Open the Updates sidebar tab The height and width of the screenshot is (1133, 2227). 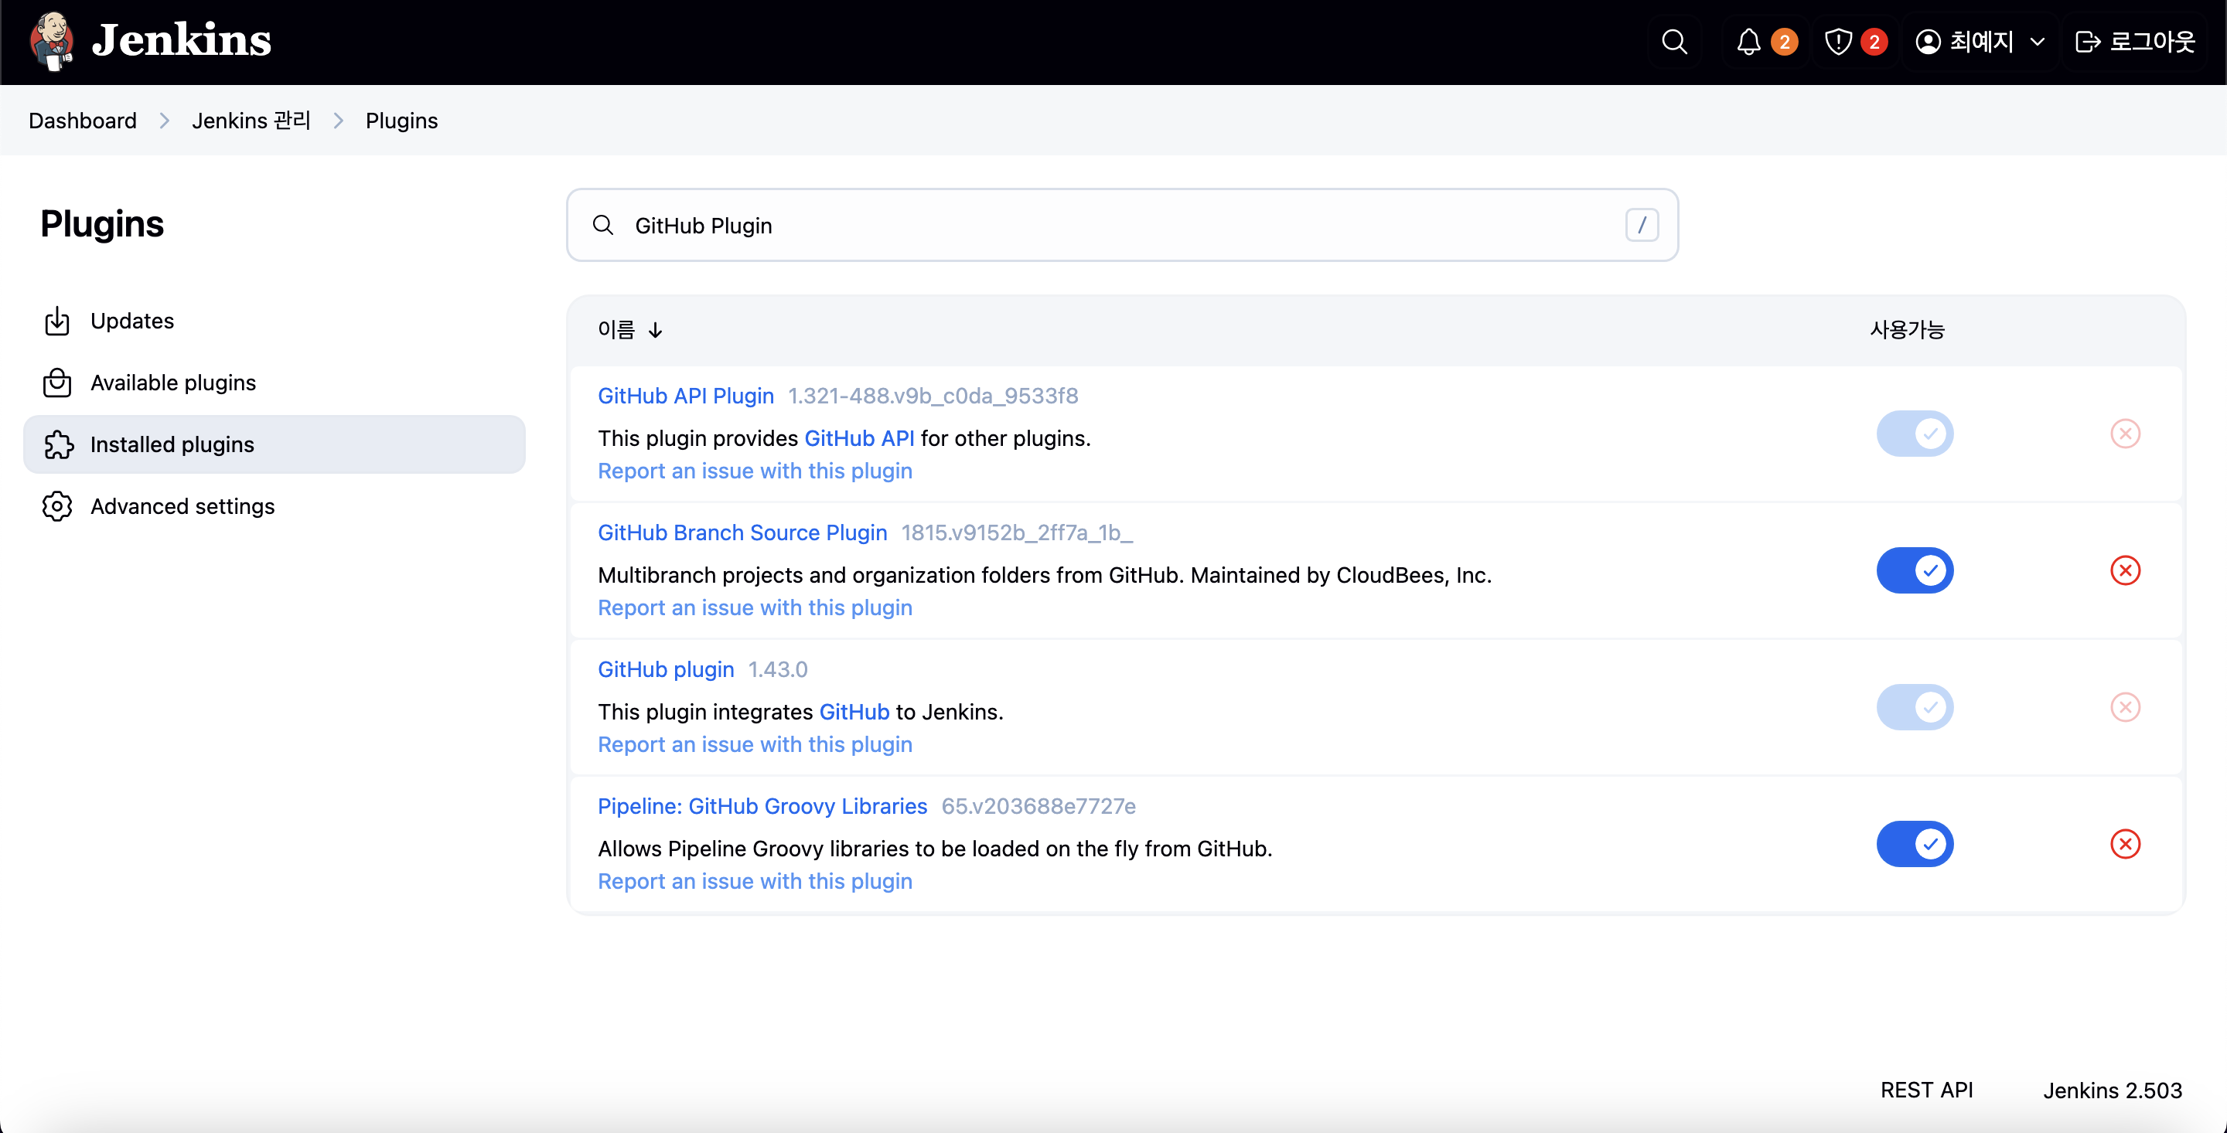(274, 321)
